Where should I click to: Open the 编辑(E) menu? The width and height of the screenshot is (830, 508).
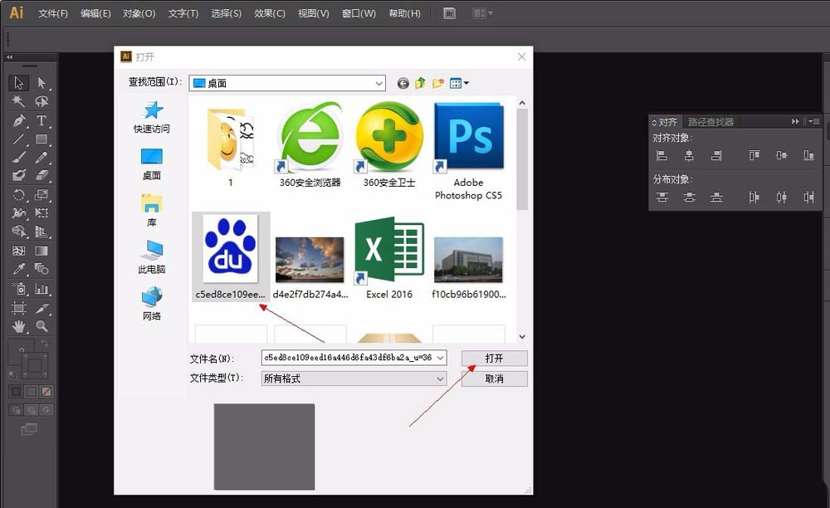[x=95, y=13]
